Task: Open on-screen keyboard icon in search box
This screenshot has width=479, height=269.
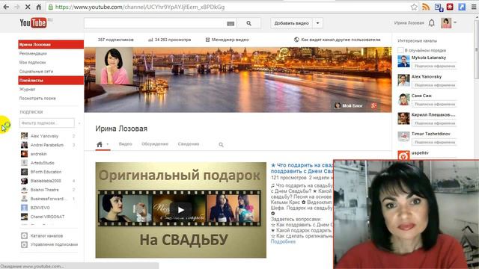Action: point(231,23)
